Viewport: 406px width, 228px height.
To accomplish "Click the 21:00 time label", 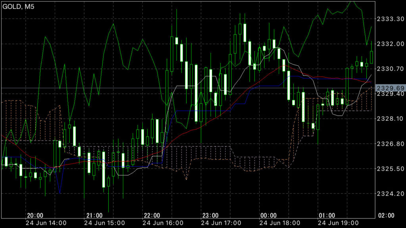I will pyautogui.click(x=94, y=216).
